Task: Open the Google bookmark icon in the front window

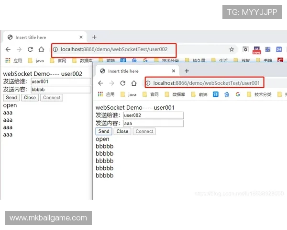Action: [x=238, y=94]
